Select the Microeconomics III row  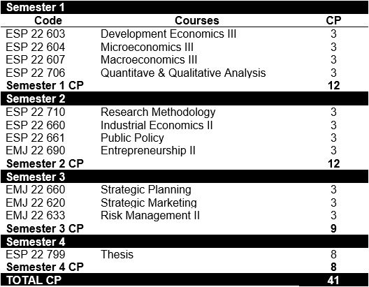[184, 47]
